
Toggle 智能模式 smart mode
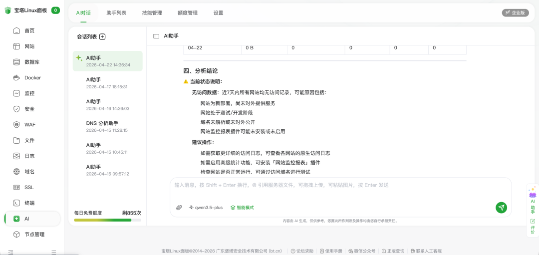click(x=242, y=208)
